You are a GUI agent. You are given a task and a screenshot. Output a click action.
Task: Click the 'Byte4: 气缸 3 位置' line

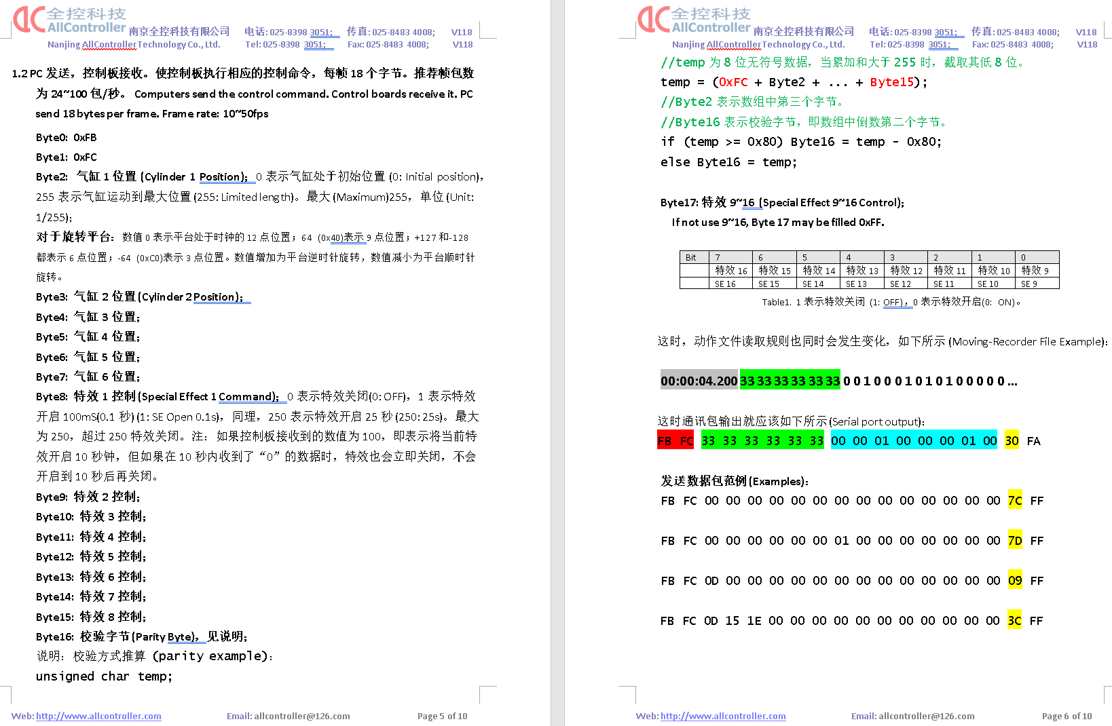(x=88, y=317)
